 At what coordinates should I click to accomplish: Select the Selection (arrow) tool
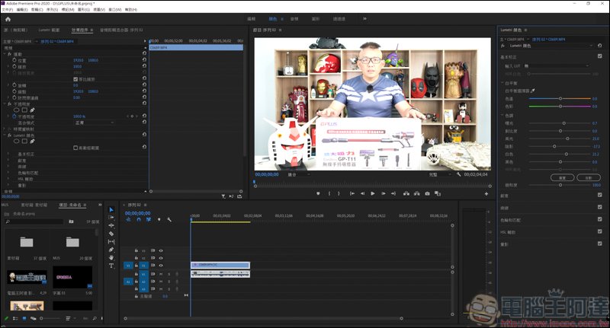click(x=111, y=209)
